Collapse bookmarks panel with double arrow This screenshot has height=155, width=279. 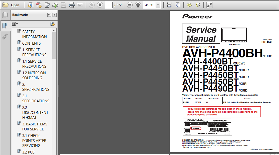coord(49,15)
